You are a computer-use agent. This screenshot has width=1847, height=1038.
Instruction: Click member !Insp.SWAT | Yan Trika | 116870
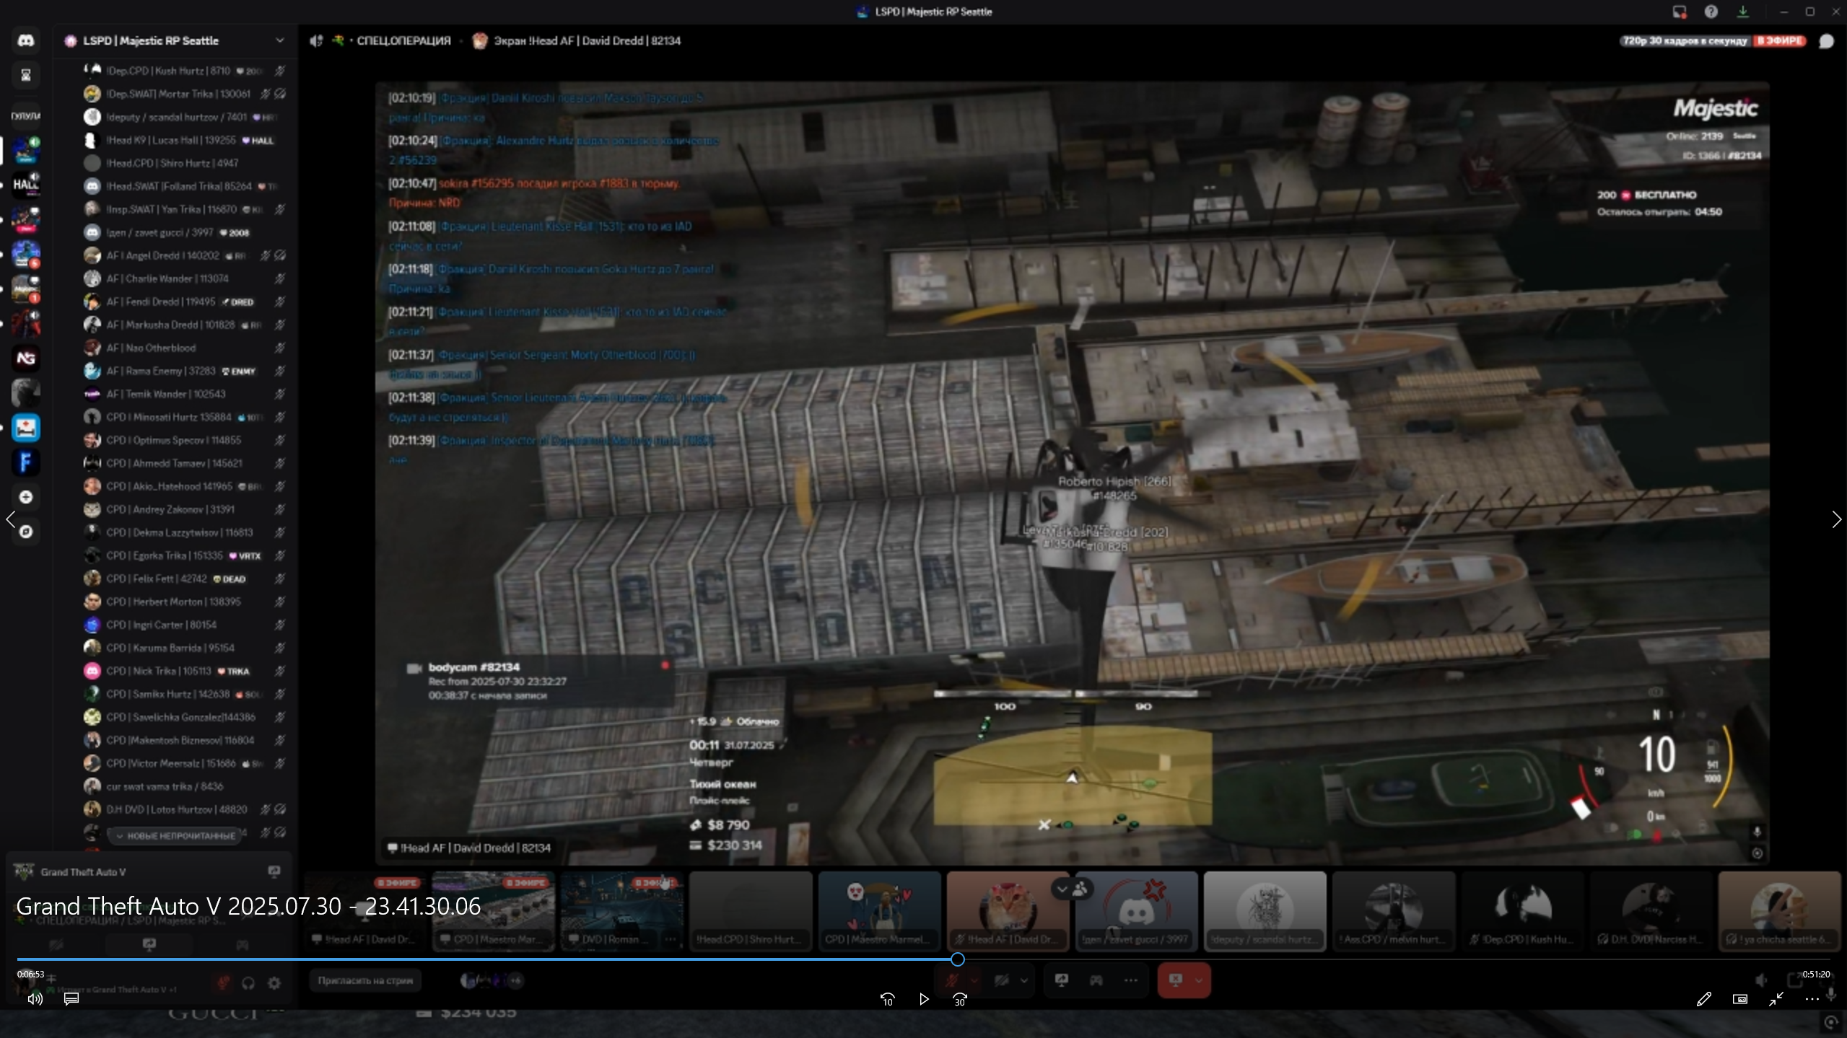pos(185,209)
